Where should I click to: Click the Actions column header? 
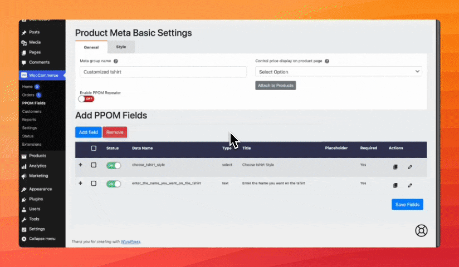pyautogui.click(x=395, y=148)
